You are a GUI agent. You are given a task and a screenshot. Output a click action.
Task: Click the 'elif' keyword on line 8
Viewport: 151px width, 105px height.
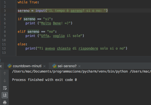tap(22, 32)
